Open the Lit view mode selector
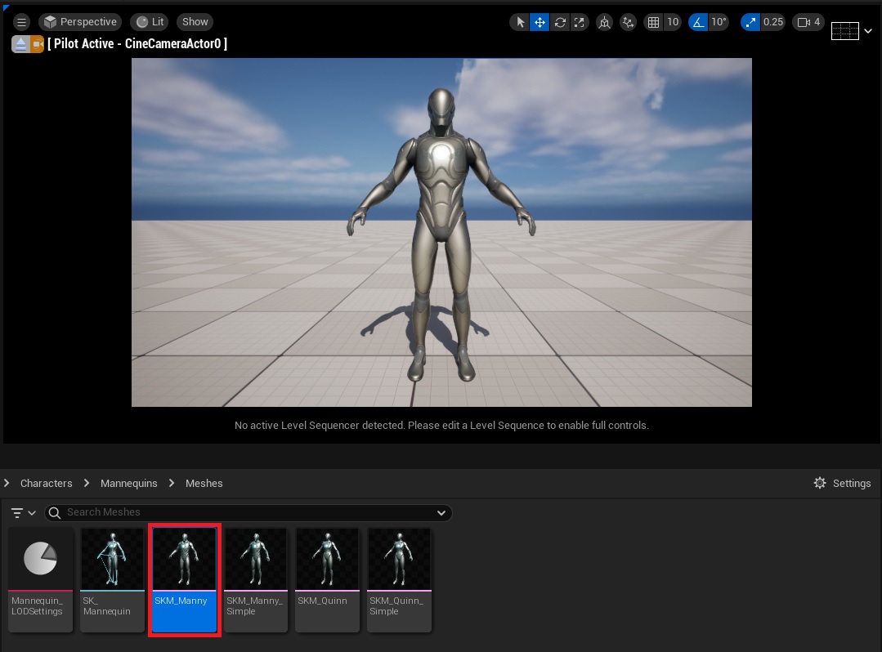This screenshot has height=652, width=882. [x=150, y=22]
